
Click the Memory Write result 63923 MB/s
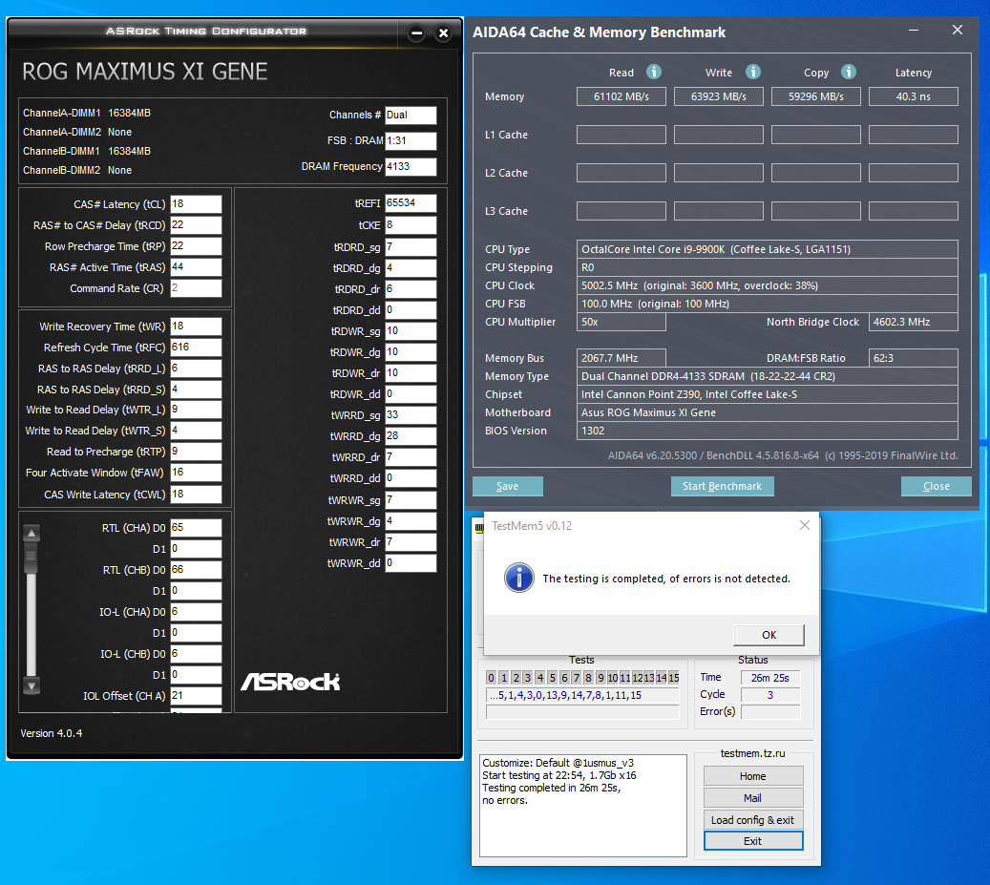point(719,96)
